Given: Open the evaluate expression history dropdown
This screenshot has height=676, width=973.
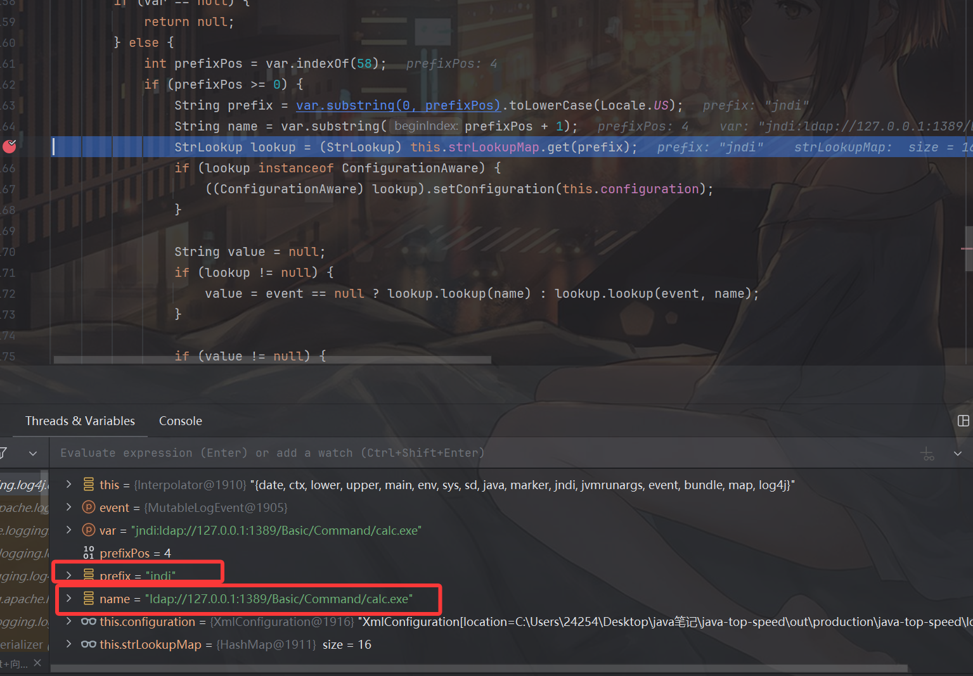Looking at the screenshot, I should (x=958, y=454).
